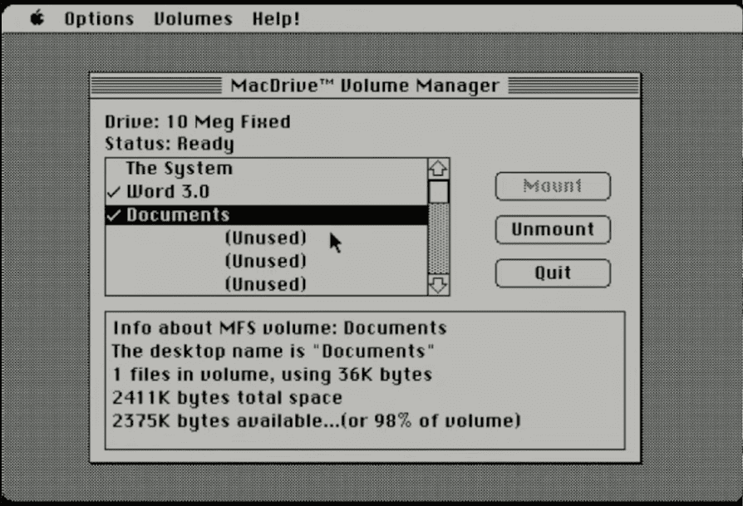Select the Documents volume row
The height and width of the screenshot is (506, 743).
[x=266, y=214]
